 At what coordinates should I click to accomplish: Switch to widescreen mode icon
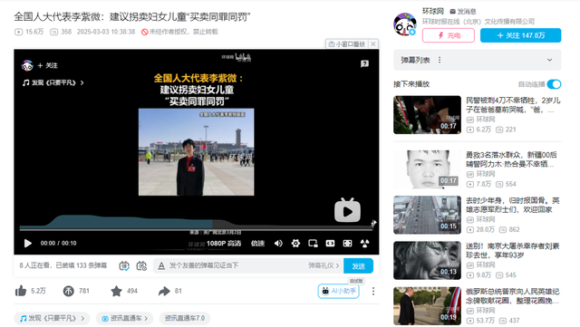(330, 244)
